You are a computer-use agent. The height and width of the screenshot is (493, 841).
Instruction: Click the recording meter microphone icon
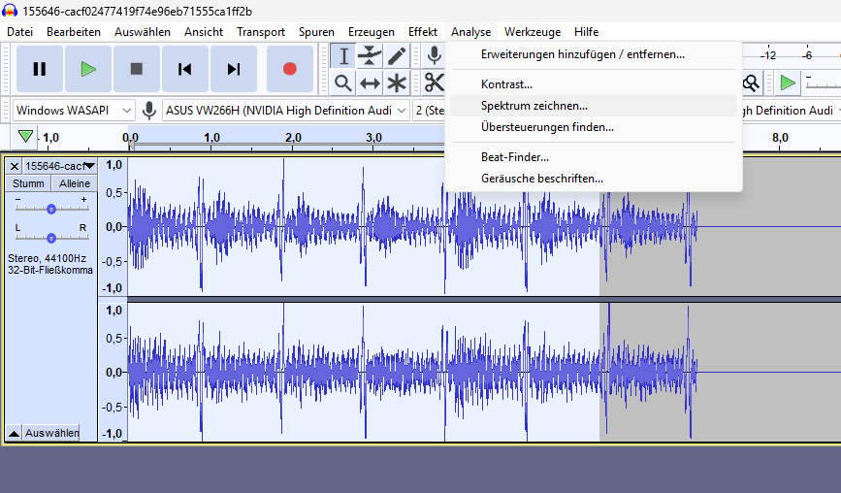pos(434,55)
